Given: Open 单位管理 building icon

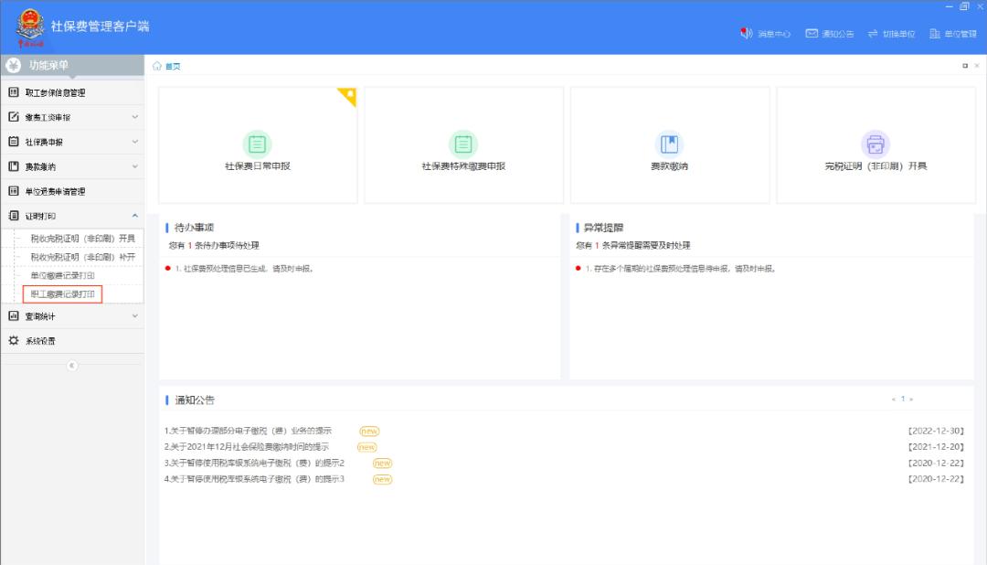Looking at the screenshot, I should point(934,34).
